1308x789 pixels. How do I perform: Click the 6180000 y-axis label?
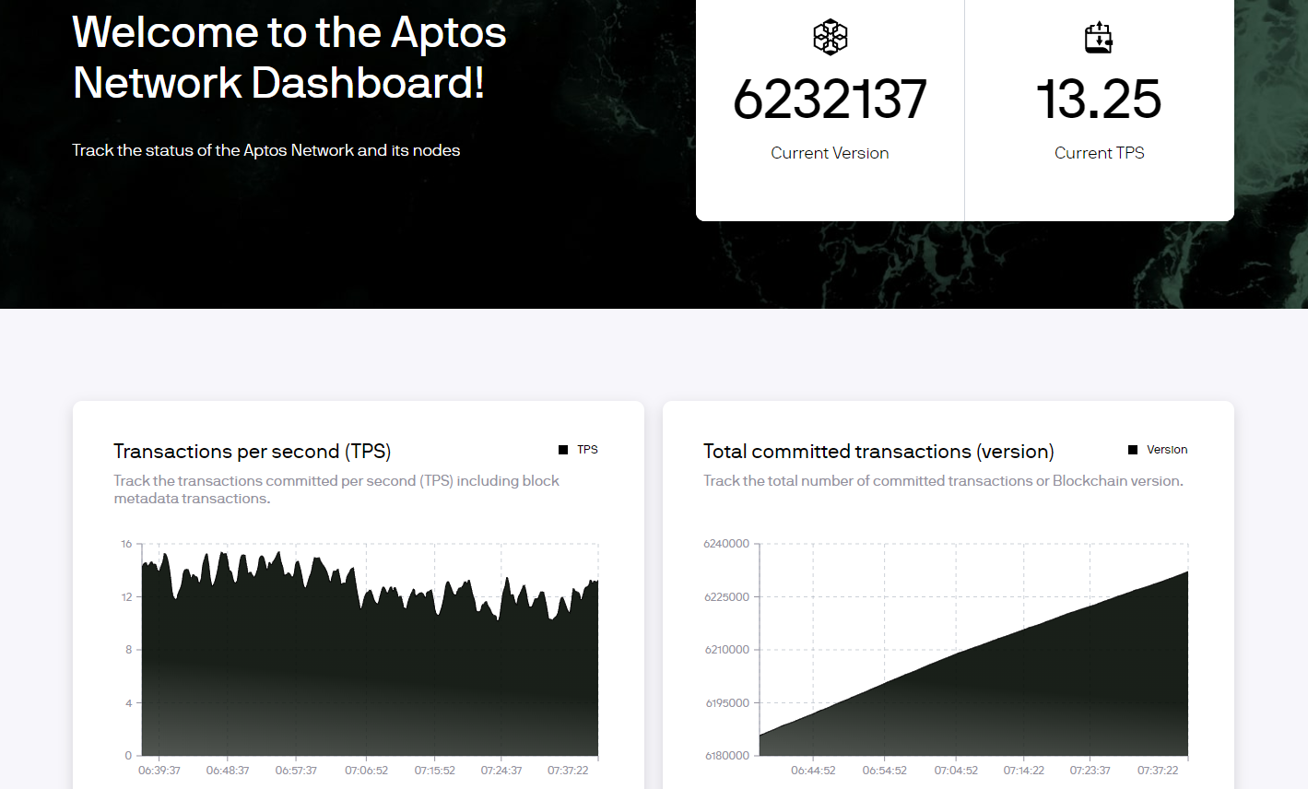tap(726, 756)
